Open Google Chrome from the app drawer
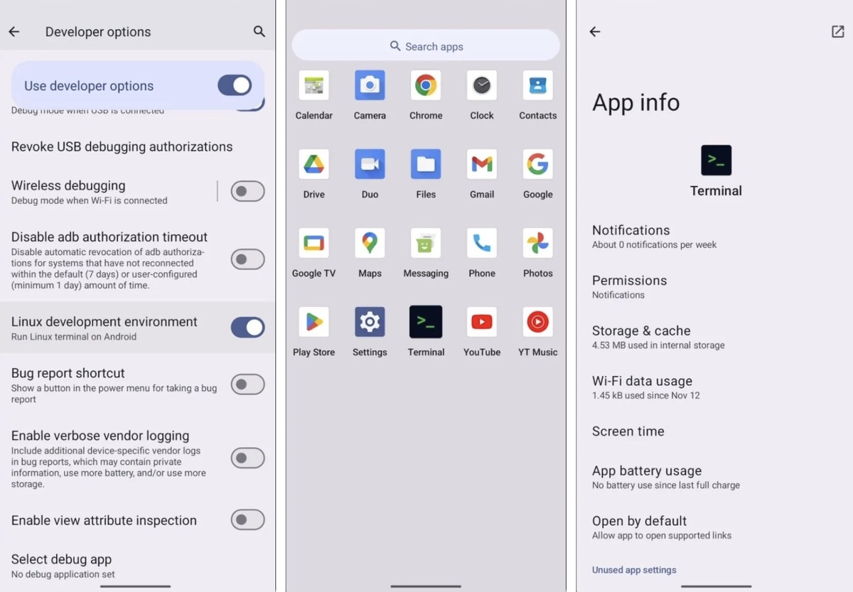Viewport: 853px width, 592px height. (426, 85)
